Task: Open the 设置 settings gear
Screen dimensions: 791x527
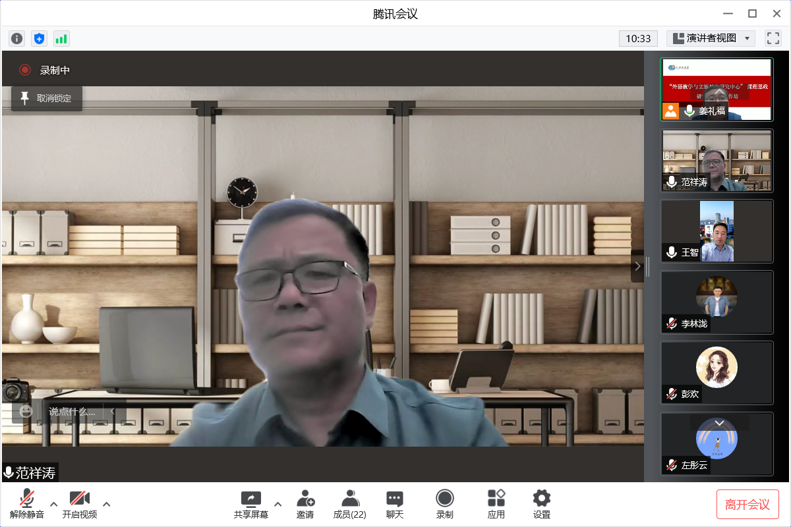Action: point(542,504)
